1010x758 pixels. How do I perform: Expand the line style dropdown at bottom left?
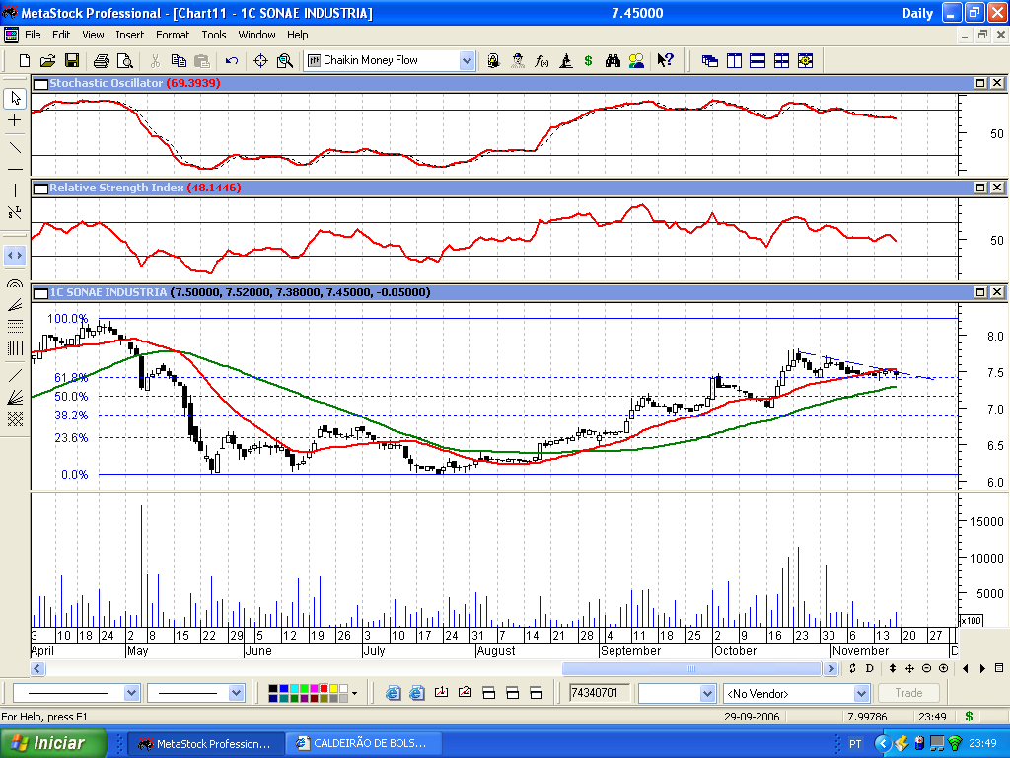tap(131, 693)
